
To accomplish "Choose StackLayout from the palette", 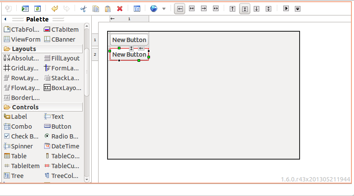I will pyautogui.click(x=61, y=78).
